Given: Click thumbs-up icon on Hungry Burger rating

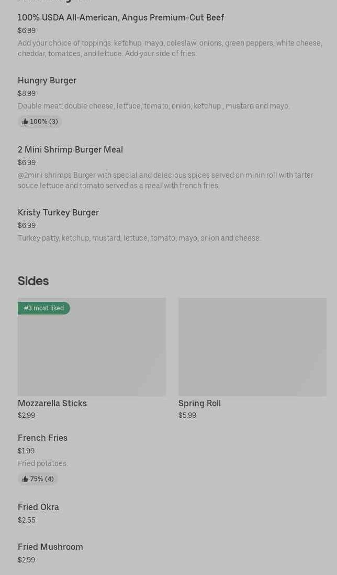Looking at the screenshot, I should (x=25, y=122).
